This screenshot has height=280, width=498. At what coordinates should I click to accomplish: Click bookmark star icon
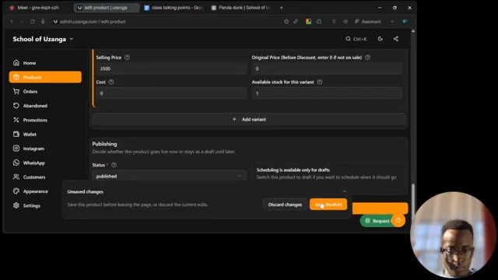tap(286, 21)
